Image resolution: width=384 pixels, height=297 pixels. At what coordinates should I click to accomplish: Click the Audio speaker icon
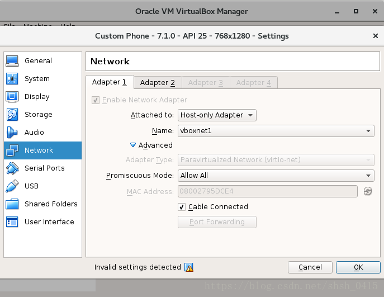point(12,133)
